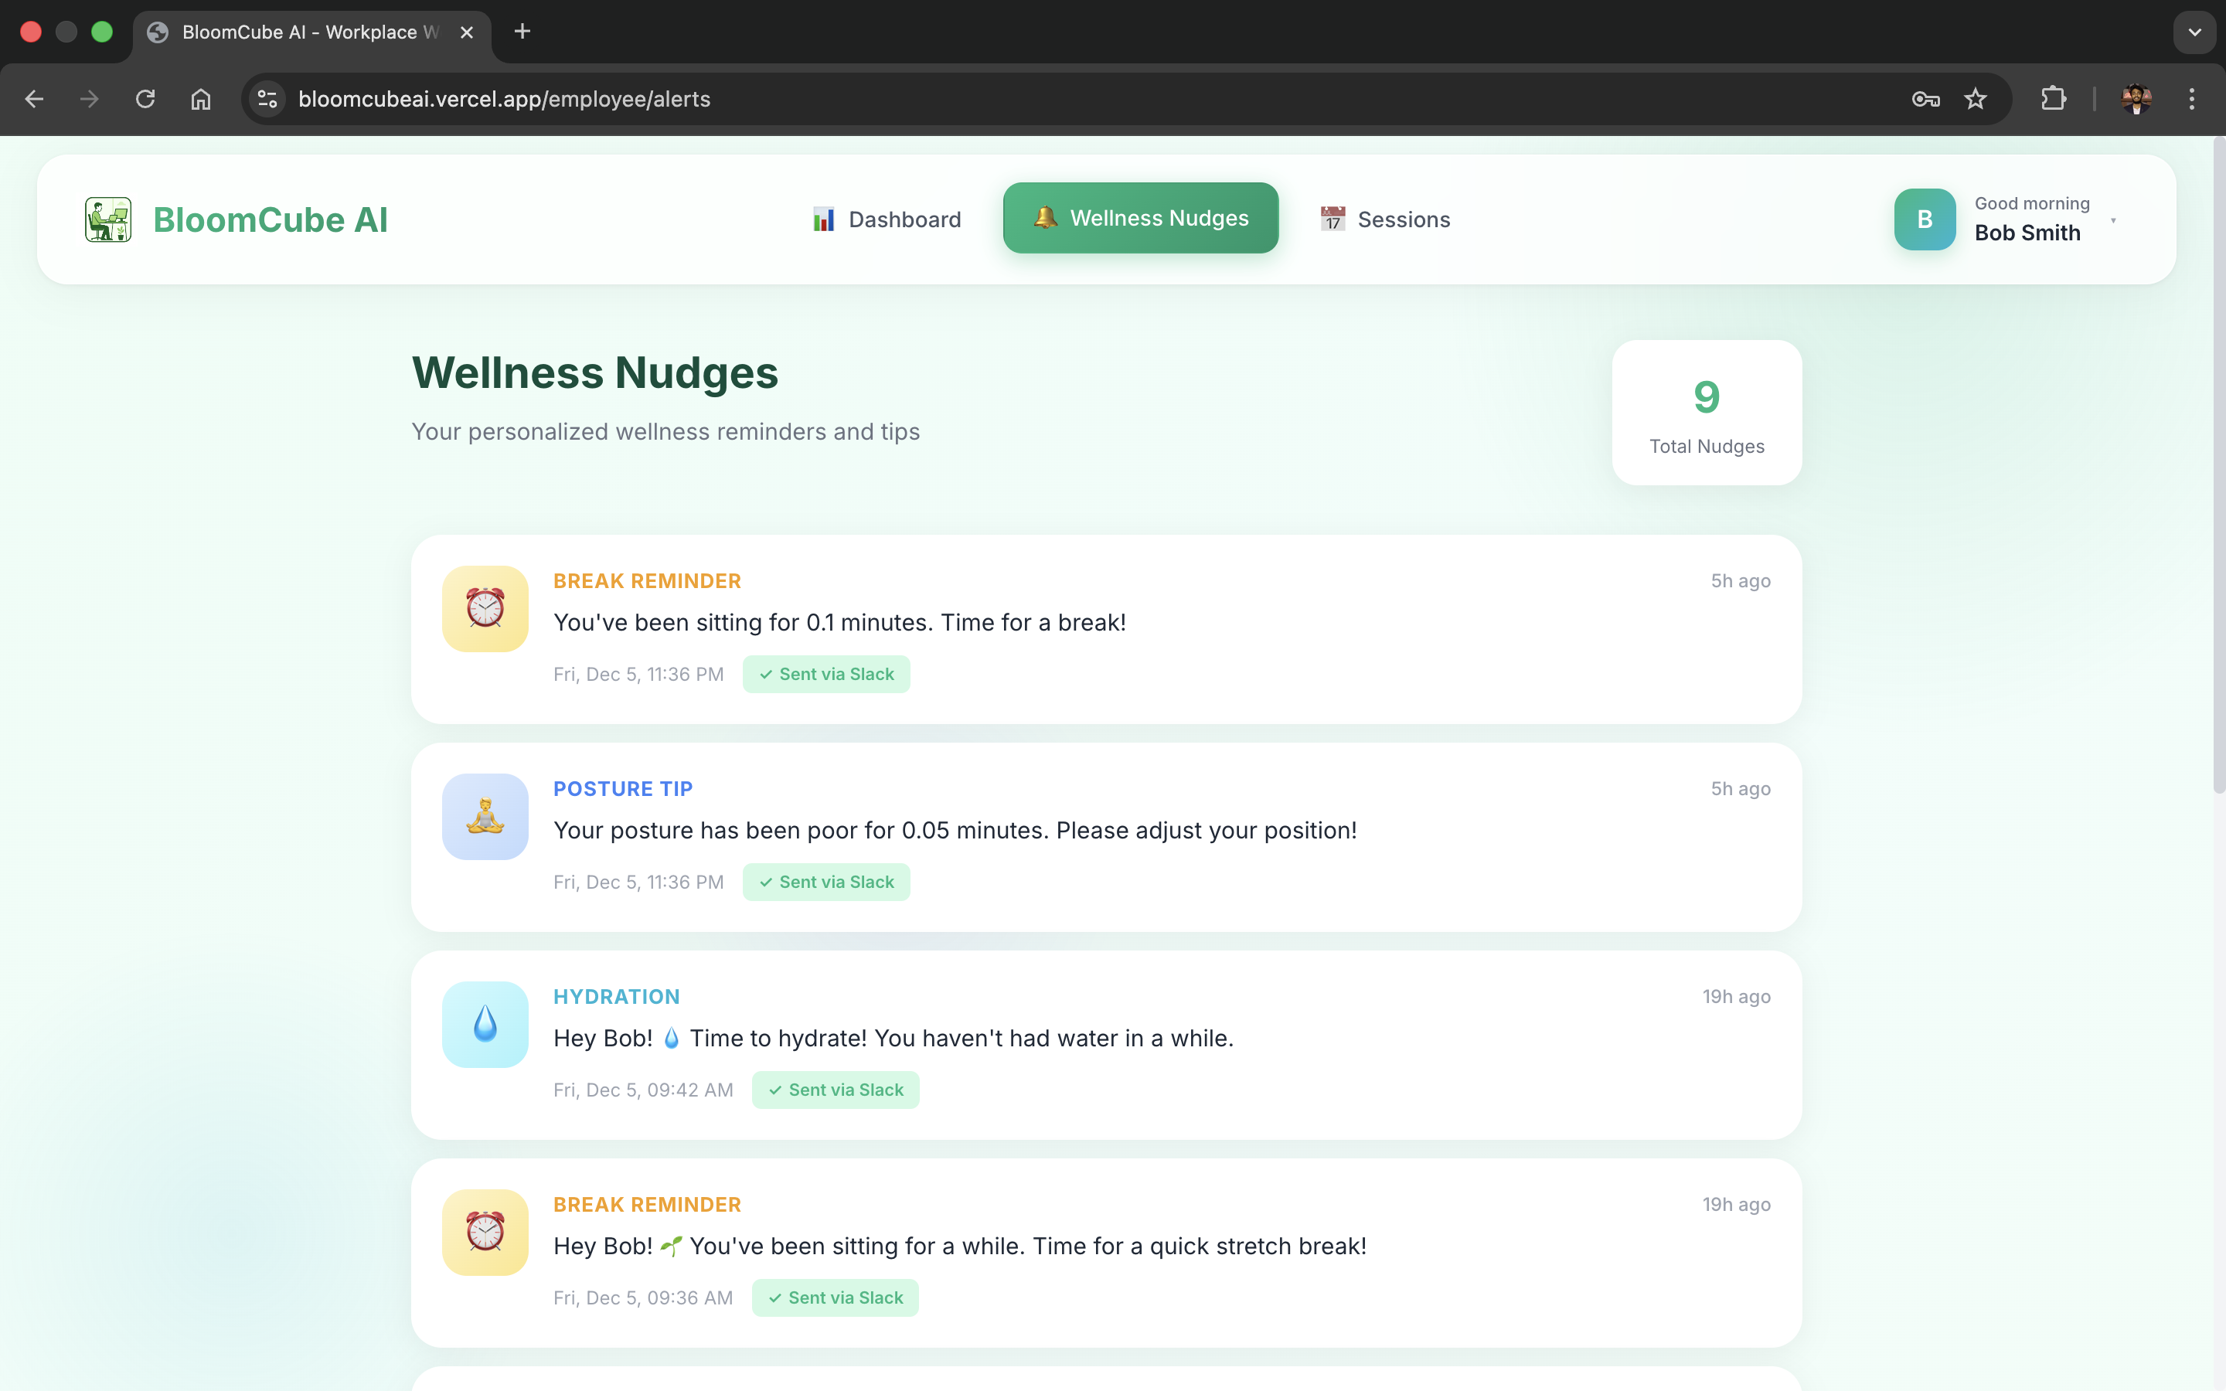This screenshot has width=2226, height=1391.
Task: Go to the browser home page
Action: point(200,100)
